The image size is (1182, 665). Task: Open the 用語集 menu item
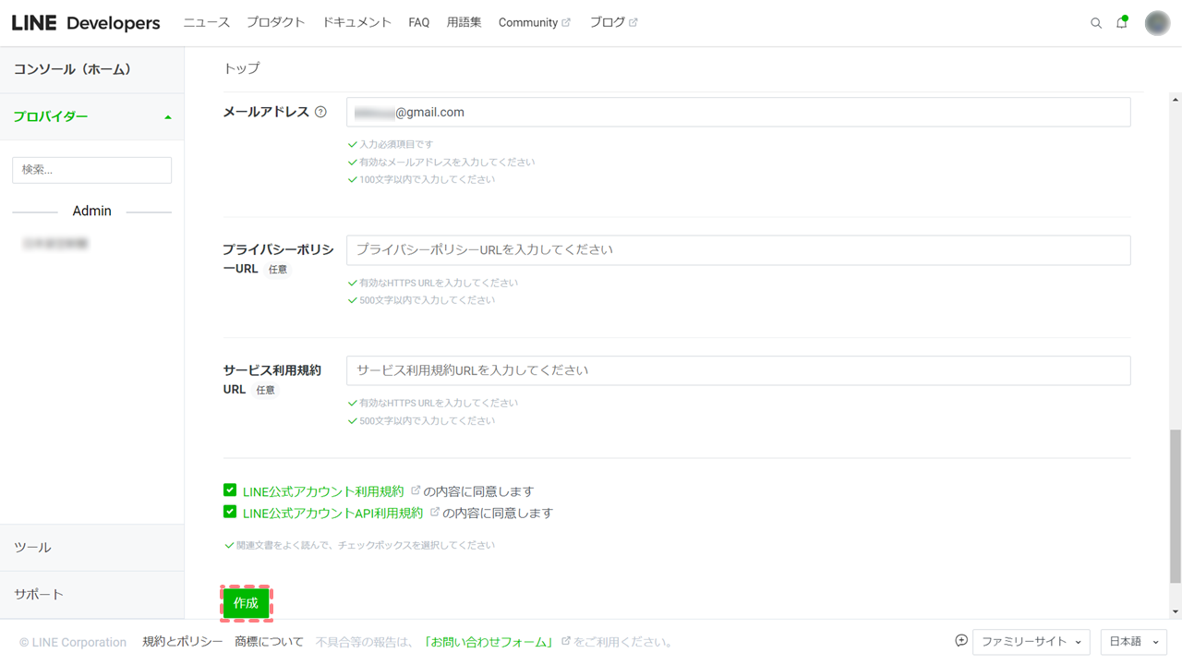click(464, 22)
